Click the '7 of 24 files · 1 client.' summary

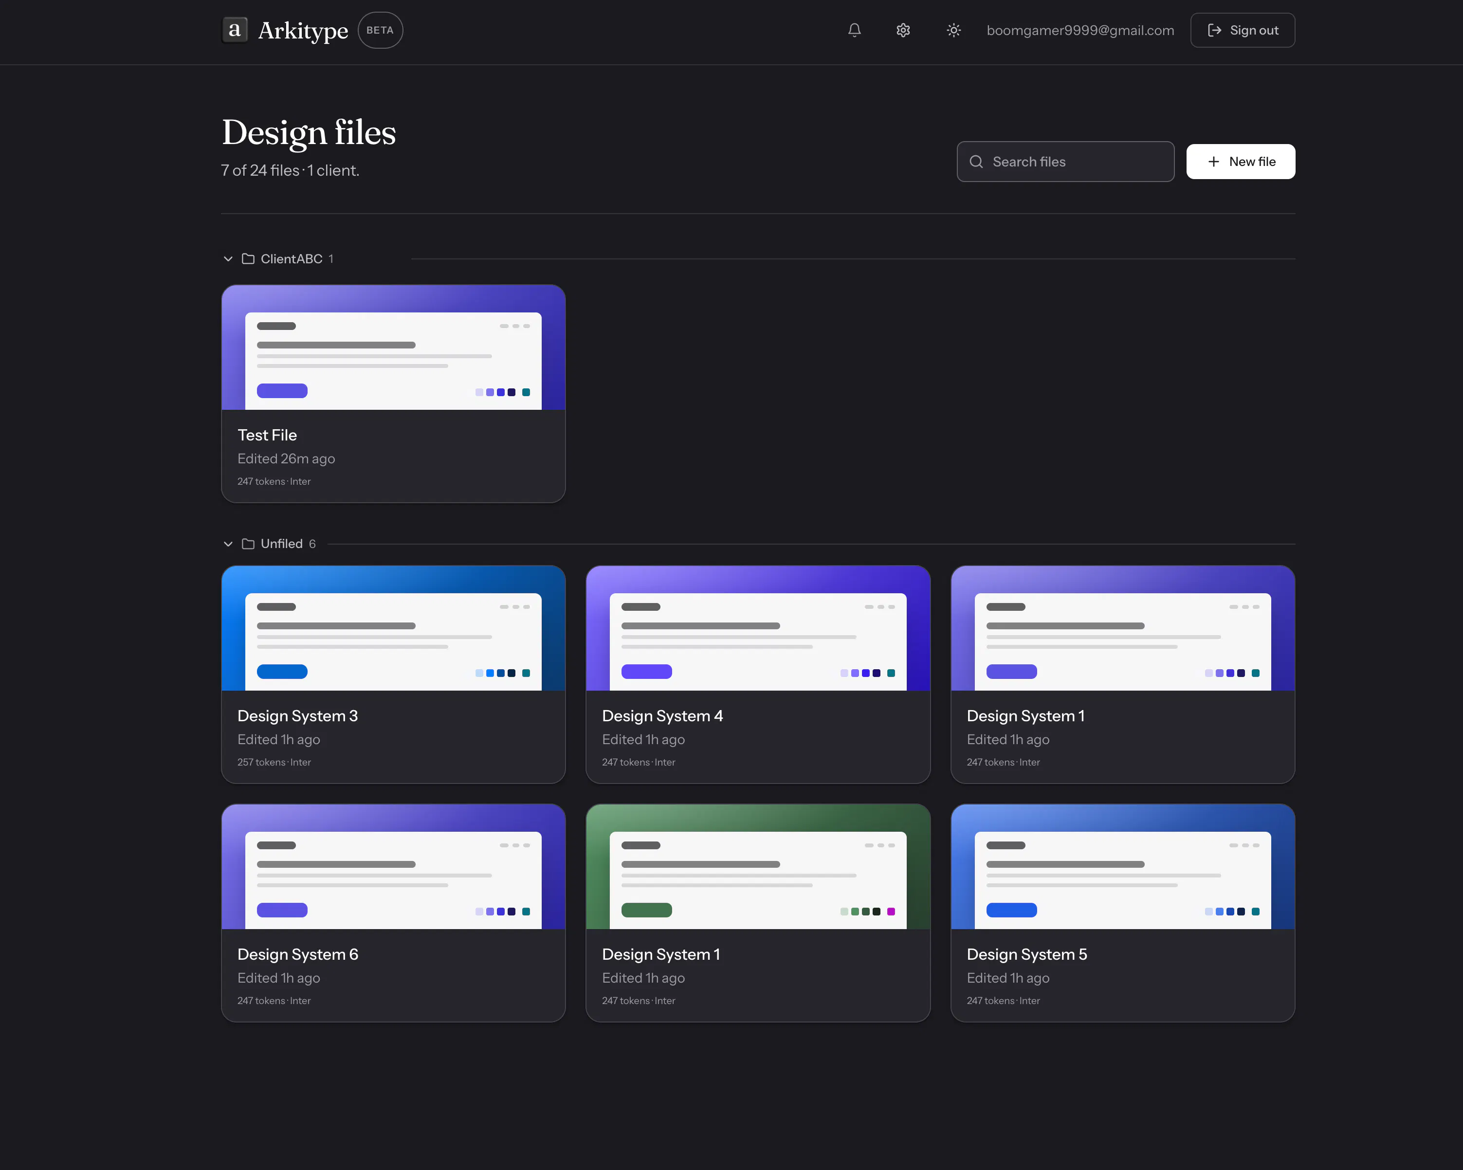click(290, 170)
